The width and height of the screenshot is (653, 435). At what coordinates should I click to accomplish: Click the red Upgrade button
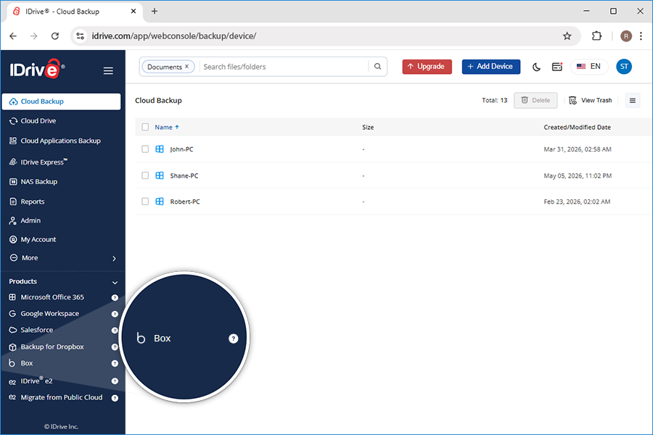pyautogui.click(x=427, y=67)
